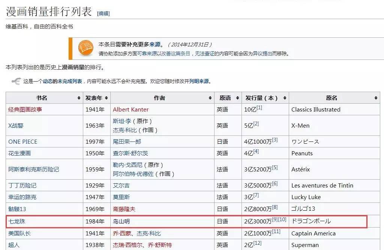Select the Classics Illustrated cell text

316,110
